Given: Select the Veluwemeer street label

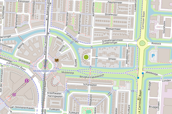Looking at the screenshot, I should coord(127,57).
